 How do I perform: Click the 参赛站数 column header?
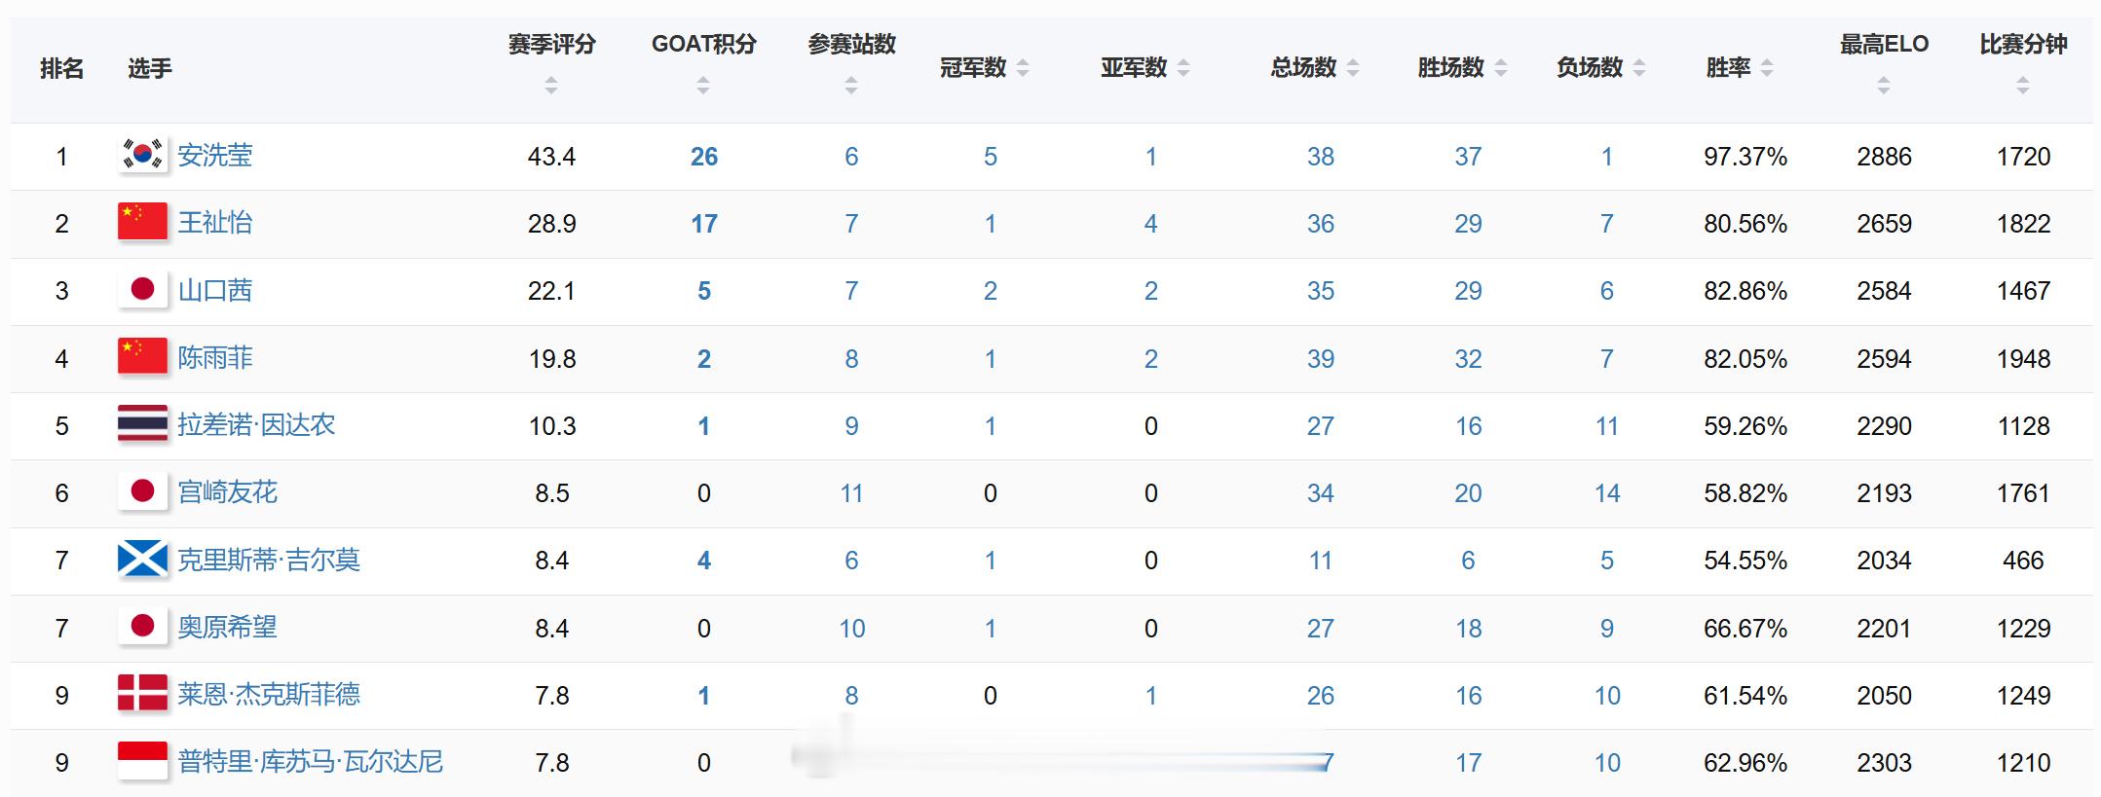coord(851,44)
